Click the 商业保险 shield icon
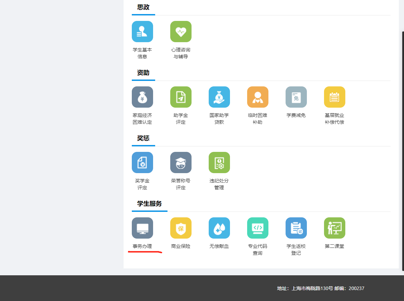404x301 pixels. [181, 228]
